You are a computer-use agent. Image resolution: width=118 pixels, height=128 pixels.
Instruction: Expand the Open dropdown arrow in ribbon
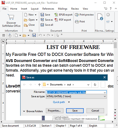[37, 20]
